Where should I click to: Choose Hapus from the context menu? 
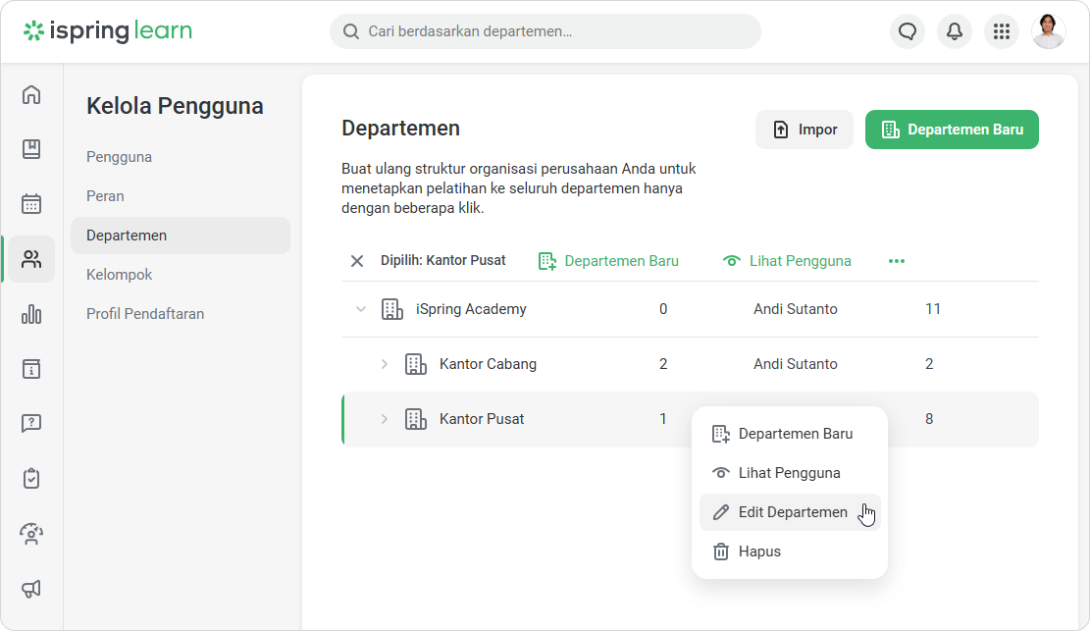click(759, 552)
